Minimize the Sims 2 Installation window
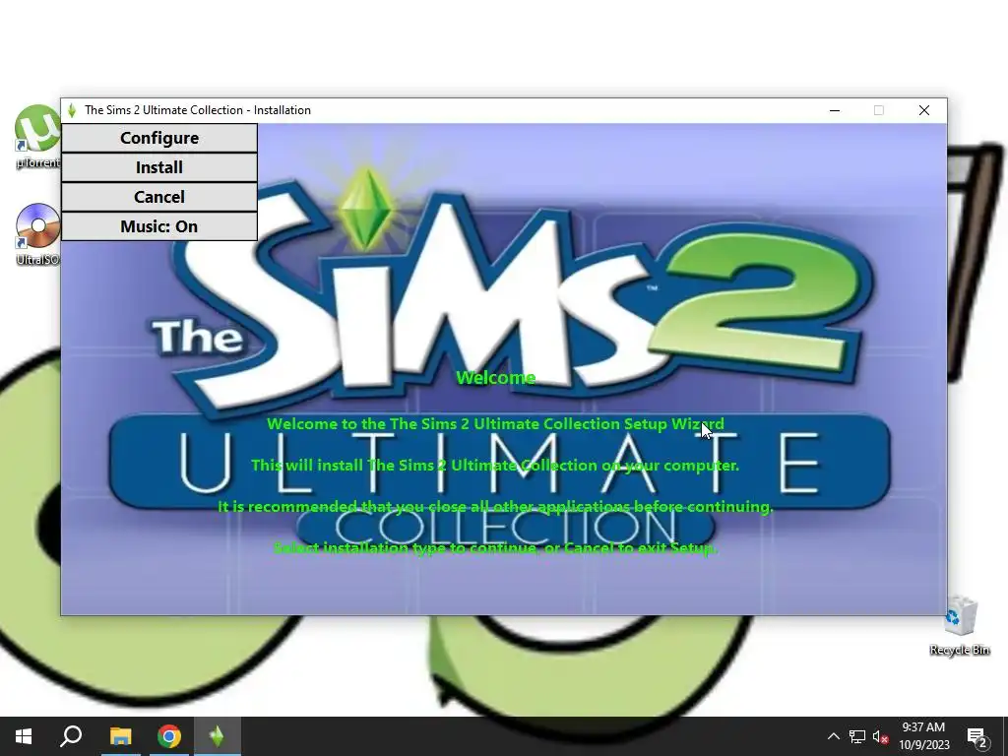 (835, 110)
